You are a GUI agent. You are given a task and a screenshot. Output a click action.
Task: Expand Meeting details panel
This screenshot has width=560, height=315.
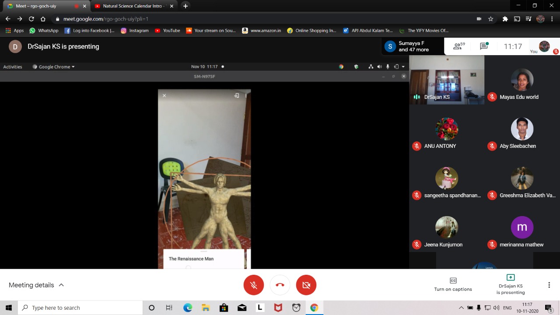pos(36,285)
